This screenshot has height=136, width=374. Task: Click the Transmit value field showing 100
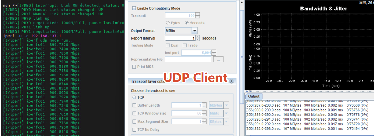(180, 15)
